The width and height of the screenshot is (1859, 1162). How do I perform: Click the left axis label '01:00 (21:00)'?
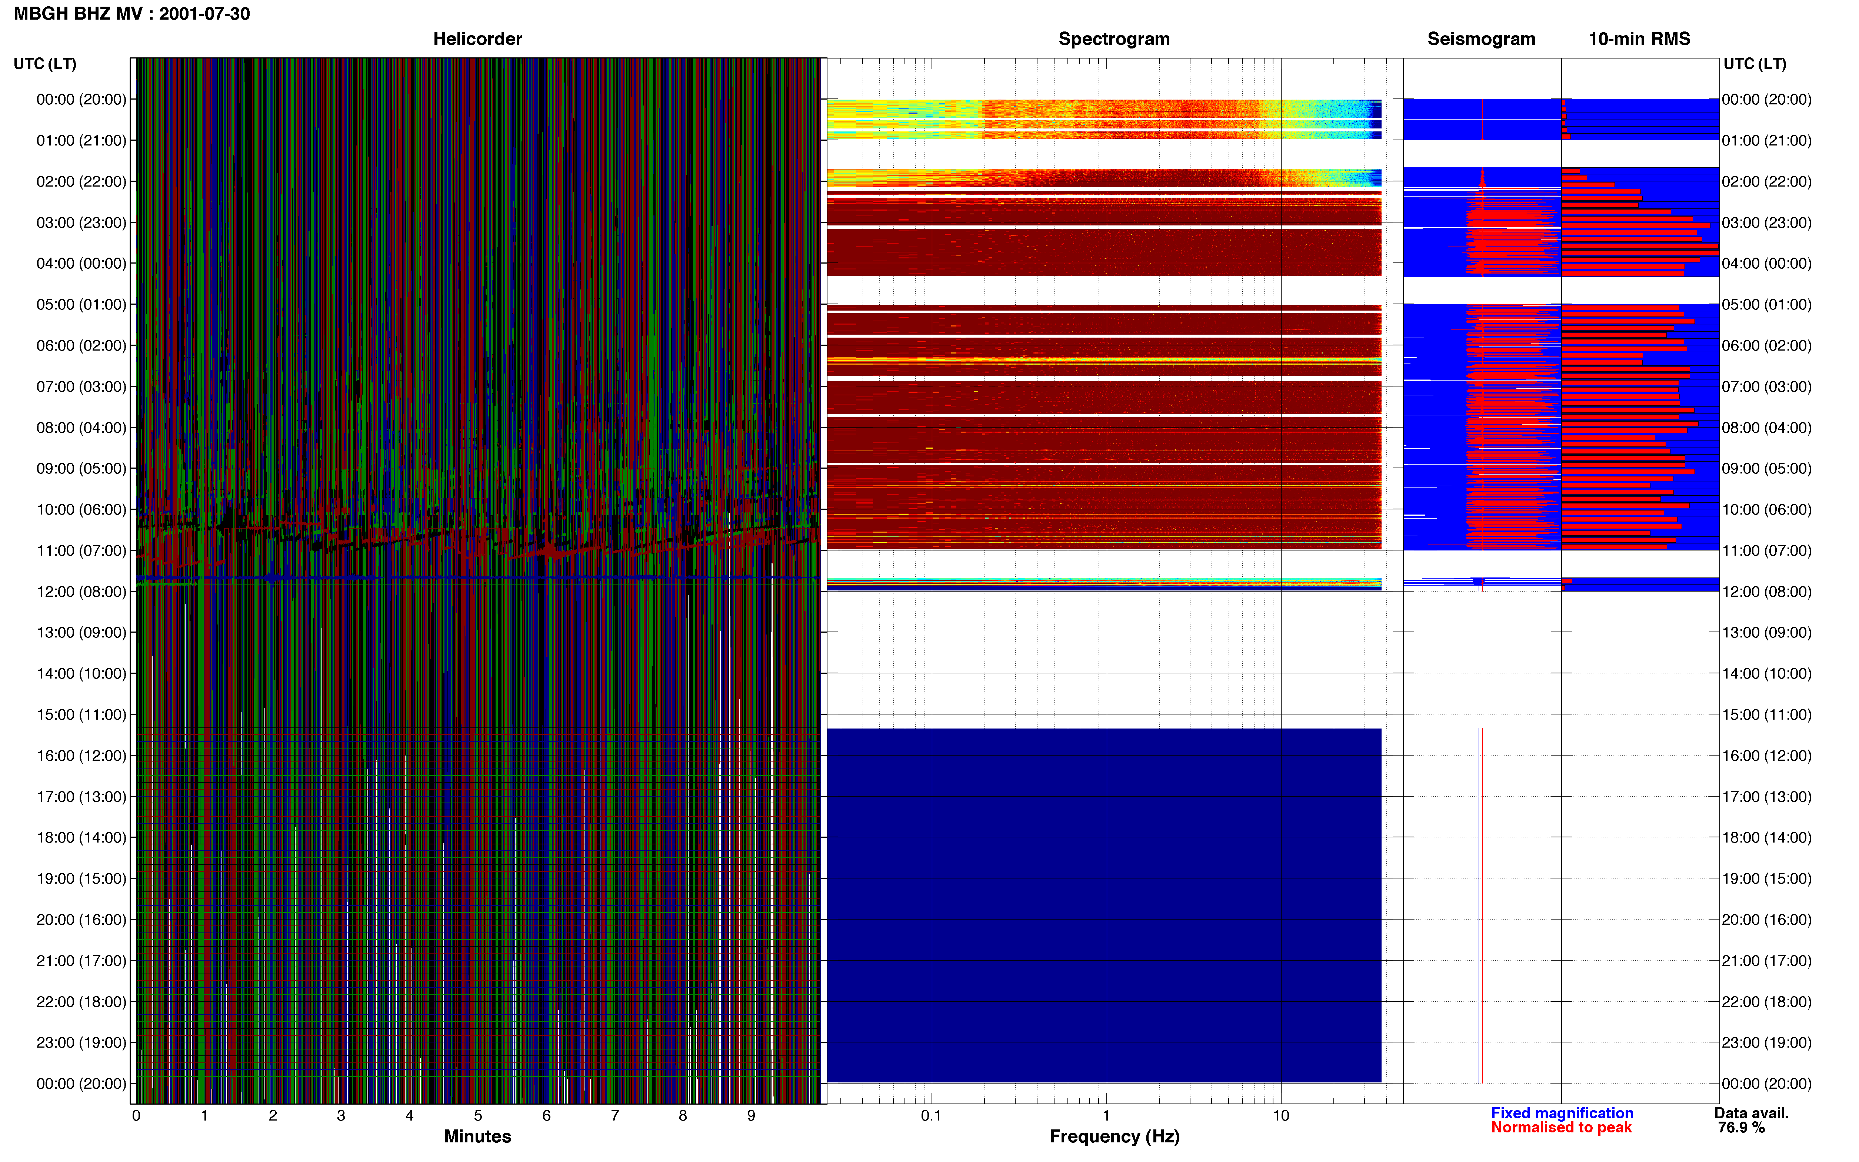[81, 141]
